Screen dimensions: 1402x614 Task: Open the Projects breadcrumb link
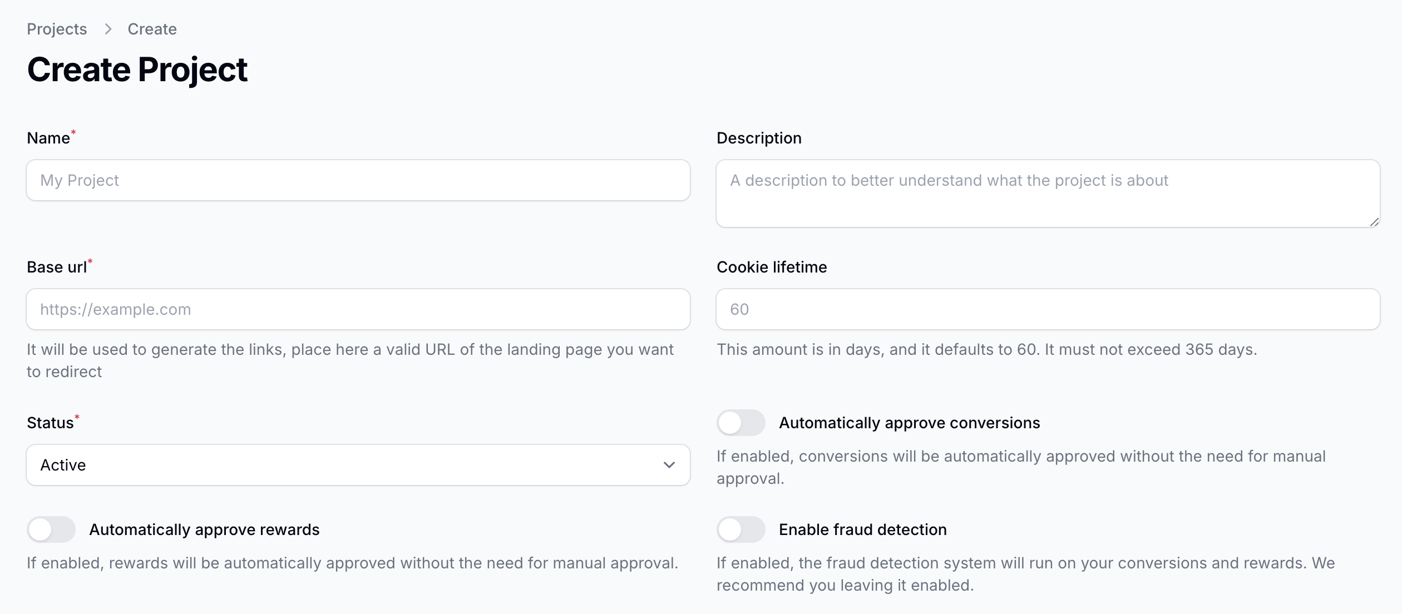tap(57, 29)
